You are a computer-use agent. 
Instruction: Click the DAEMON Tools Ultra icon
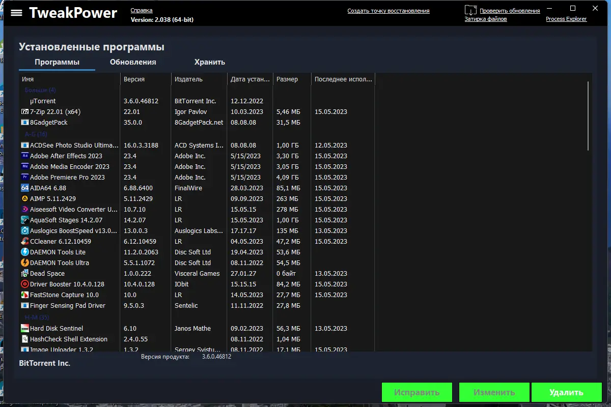[x=25, y=263]
